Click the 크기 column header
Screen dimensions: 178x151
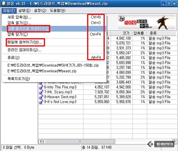tap(121, 33)
